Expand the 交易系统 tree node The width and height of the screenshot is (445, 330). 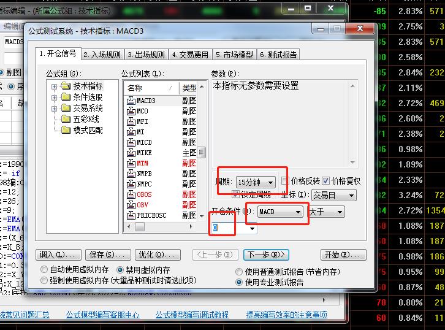(x=54, y=109)
